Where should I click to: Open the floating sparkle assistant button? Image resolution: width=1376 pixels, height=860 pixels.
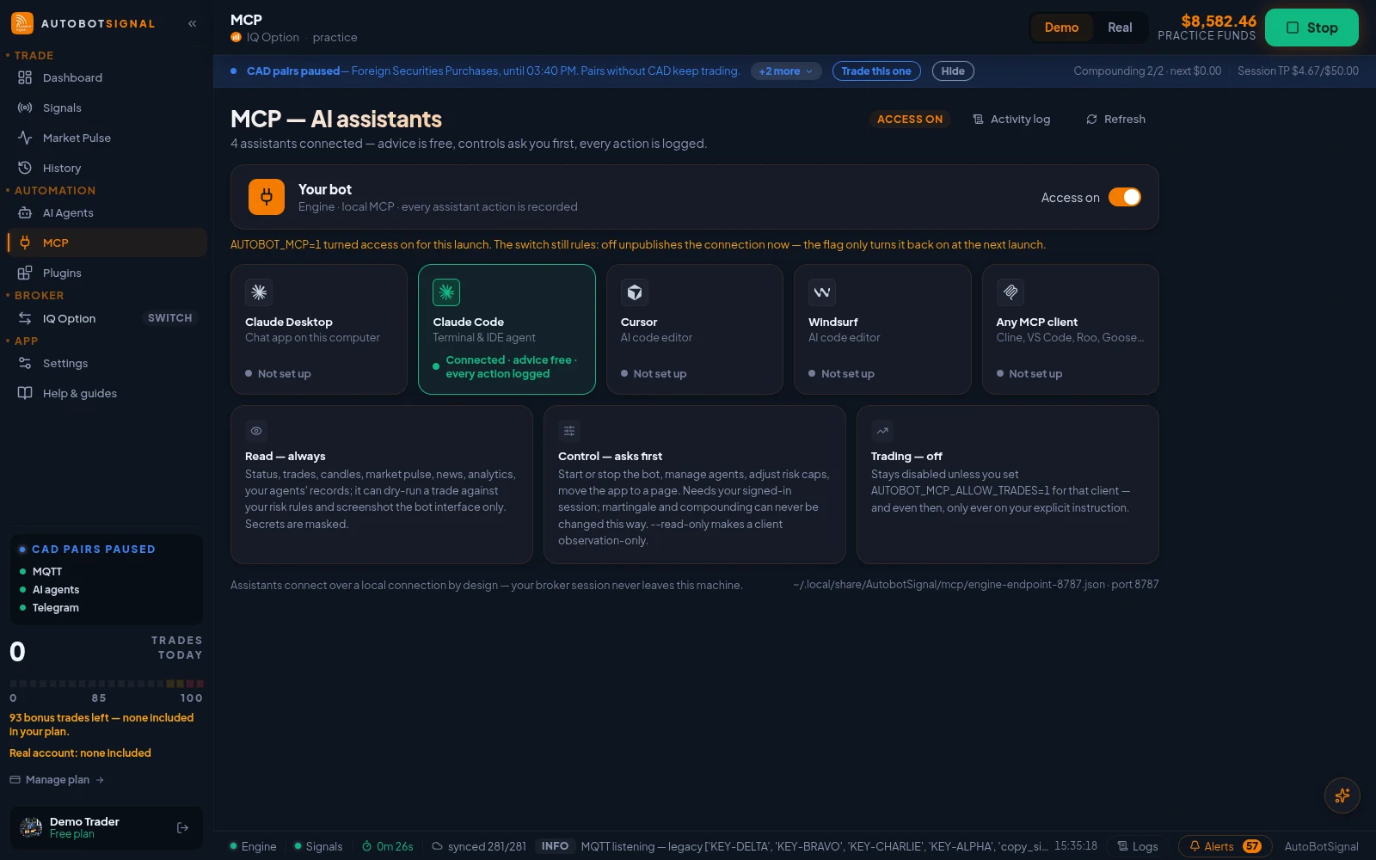pyautogui.click(x=1342, y=795)
